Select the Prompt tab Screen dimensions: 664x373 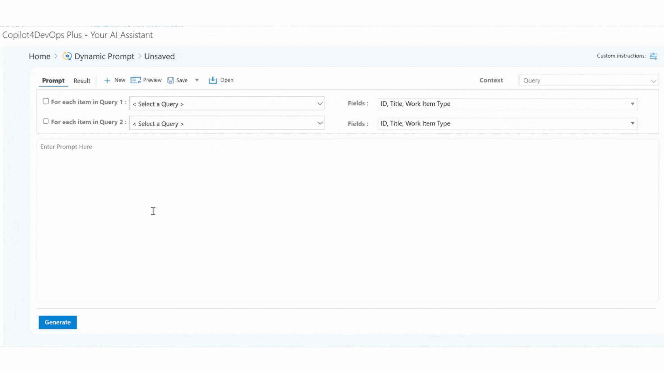click(53, 81)
